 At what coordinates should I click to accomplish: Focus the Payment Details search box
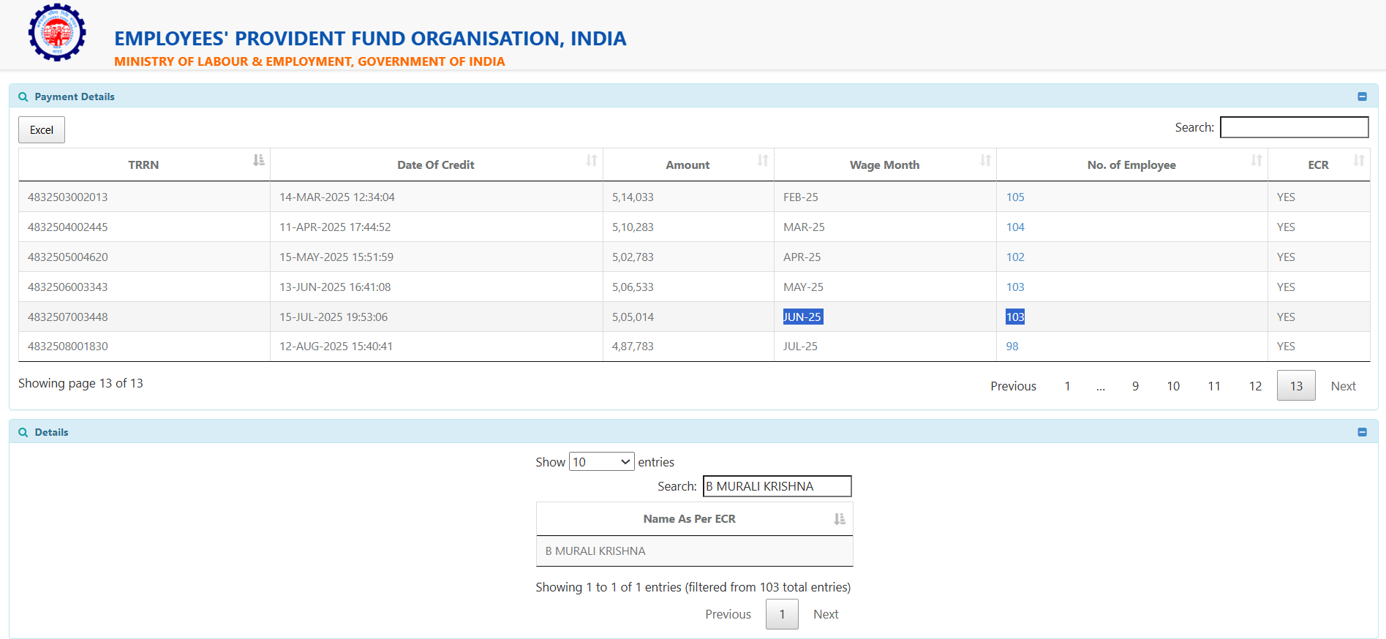point(1294,127)
